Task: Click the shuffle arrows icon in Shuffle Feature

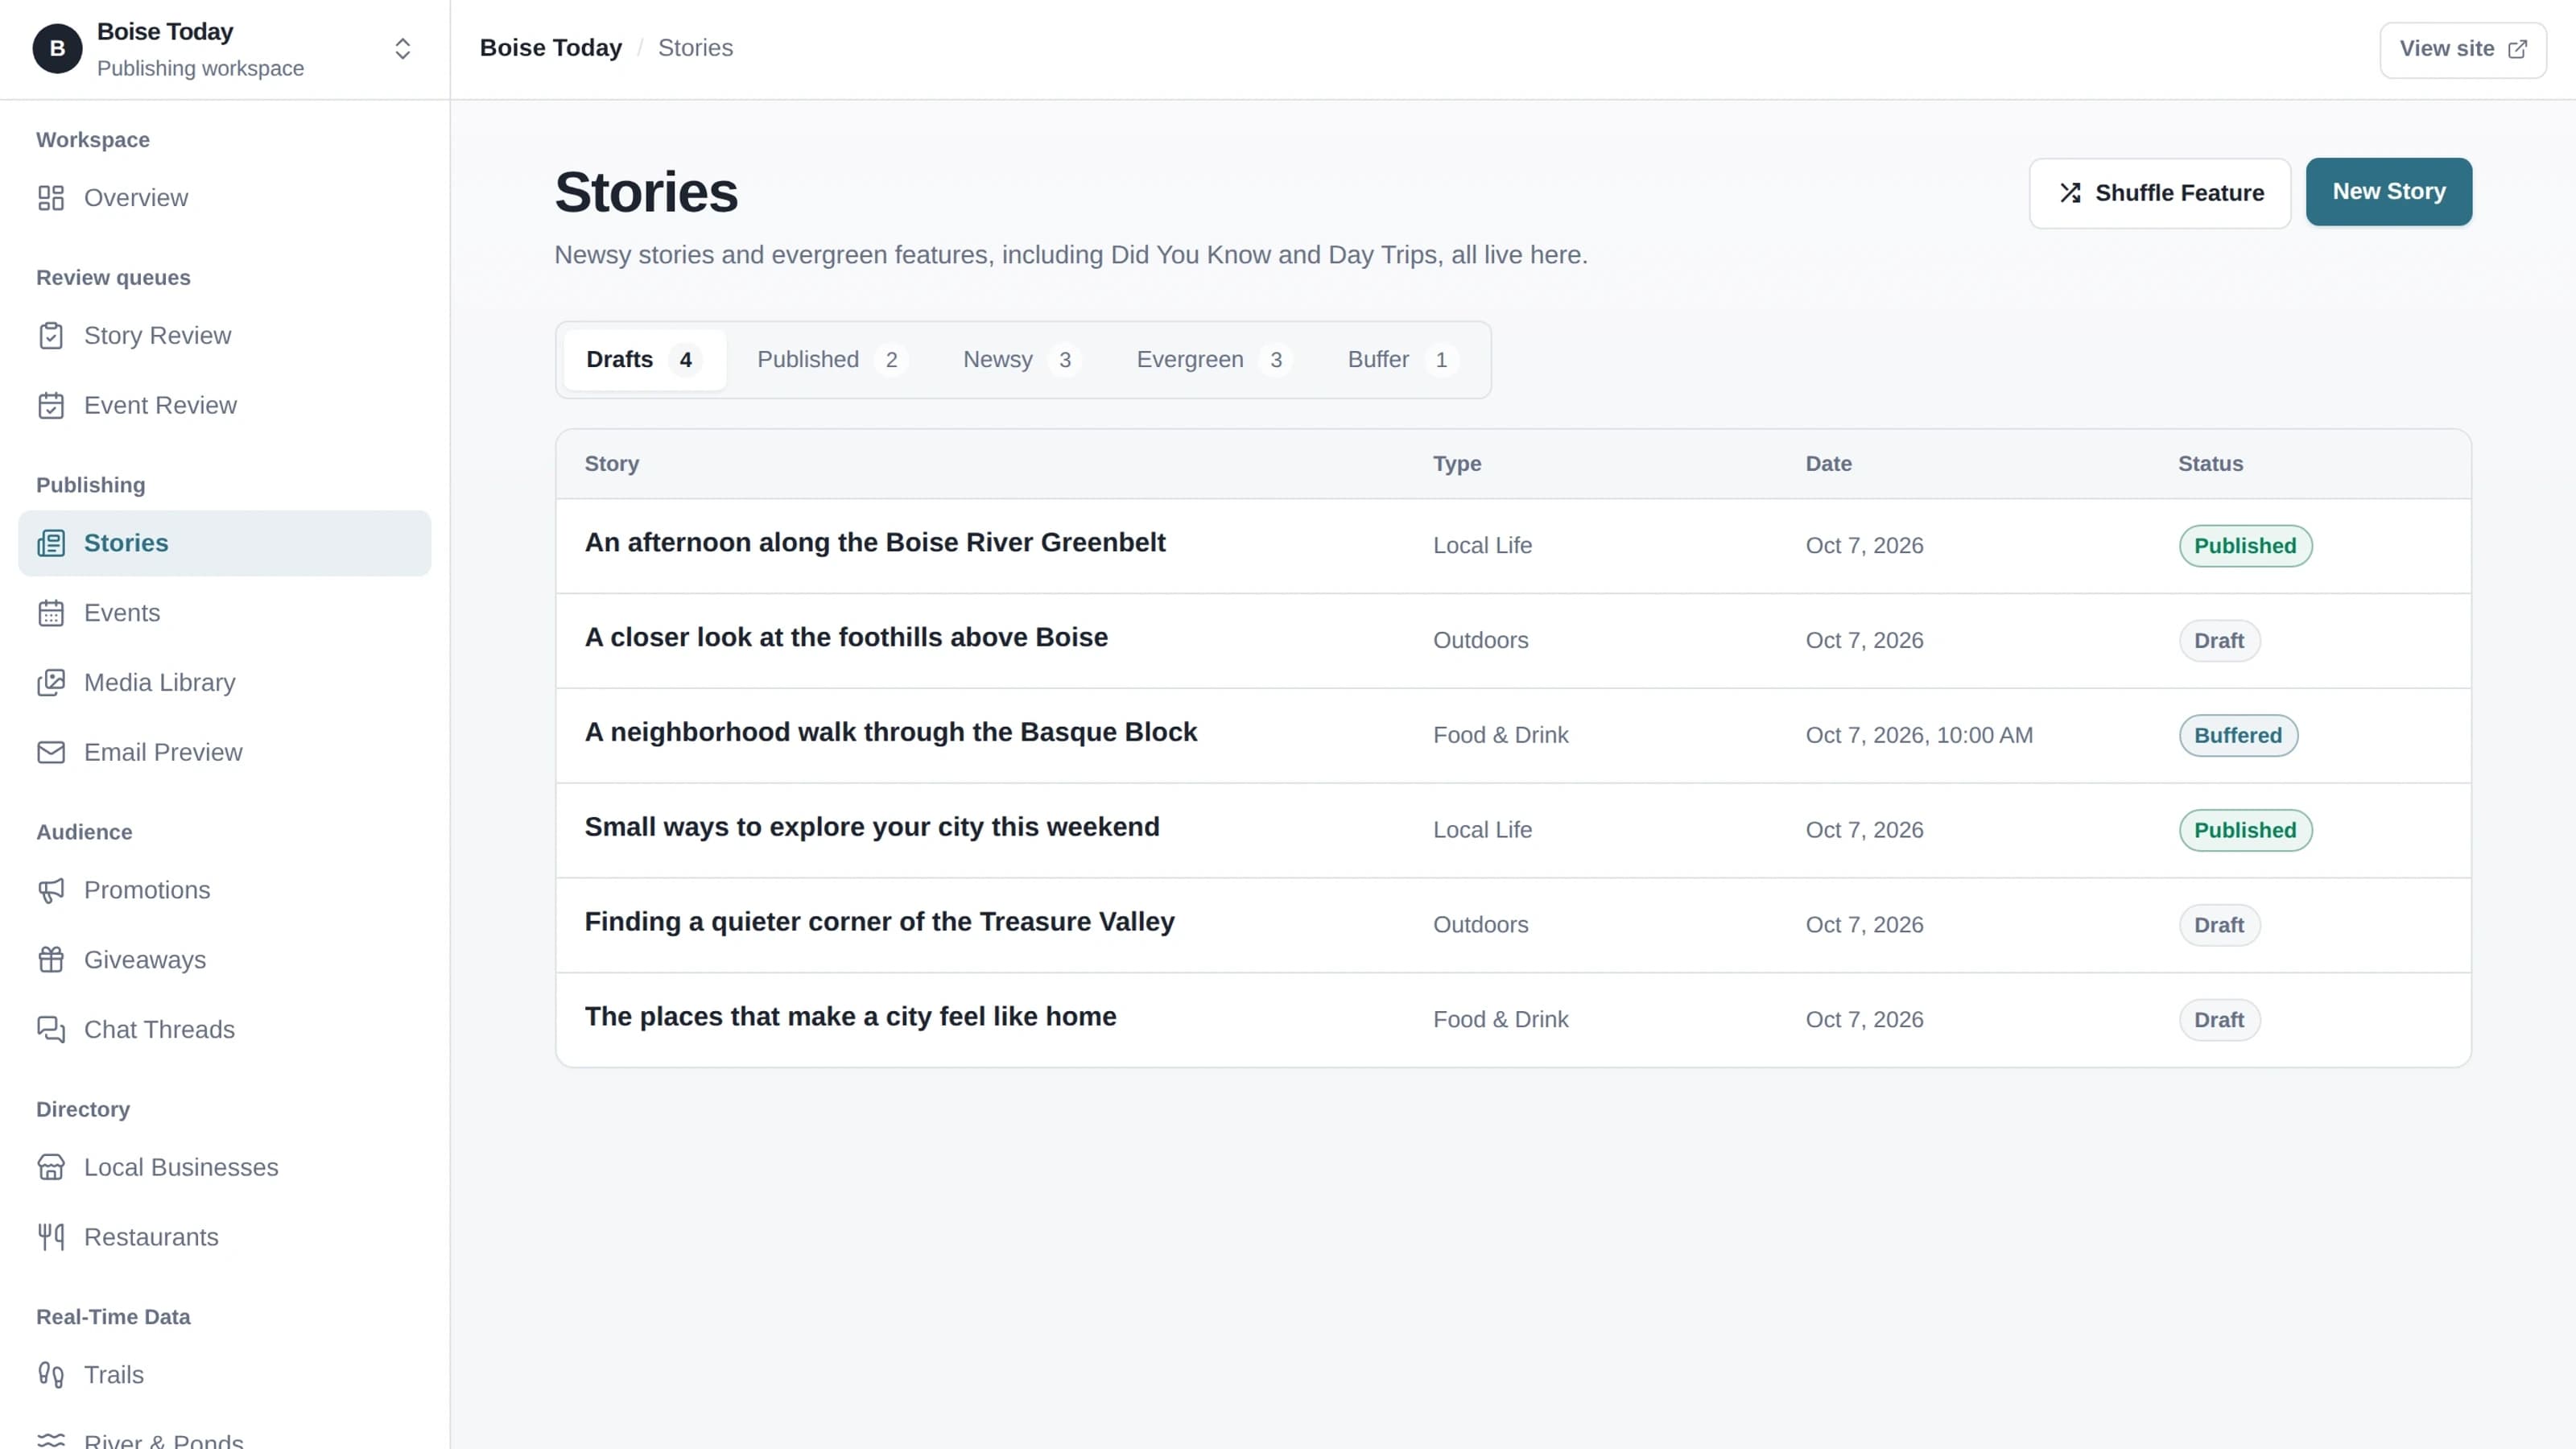Action: 2070,193
